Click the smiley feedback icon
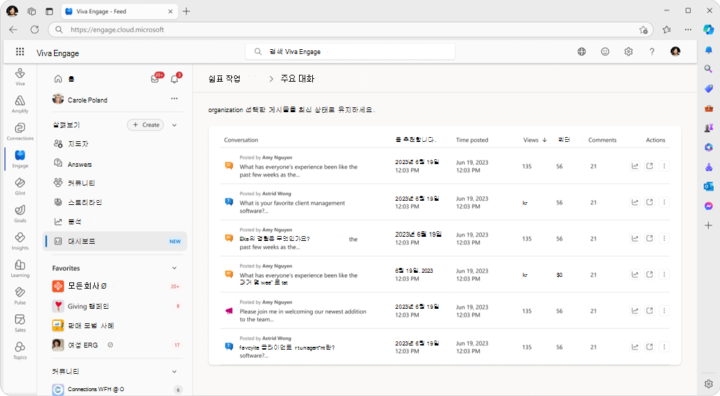The width and height of the screenshot is (720, 396). tap(605, 51)
